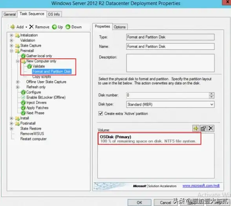
Task: Select the Gather local only step
Action: [39, 56]
